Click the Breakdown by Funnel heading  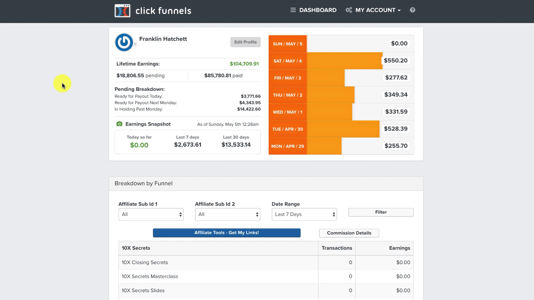(144, 183)
